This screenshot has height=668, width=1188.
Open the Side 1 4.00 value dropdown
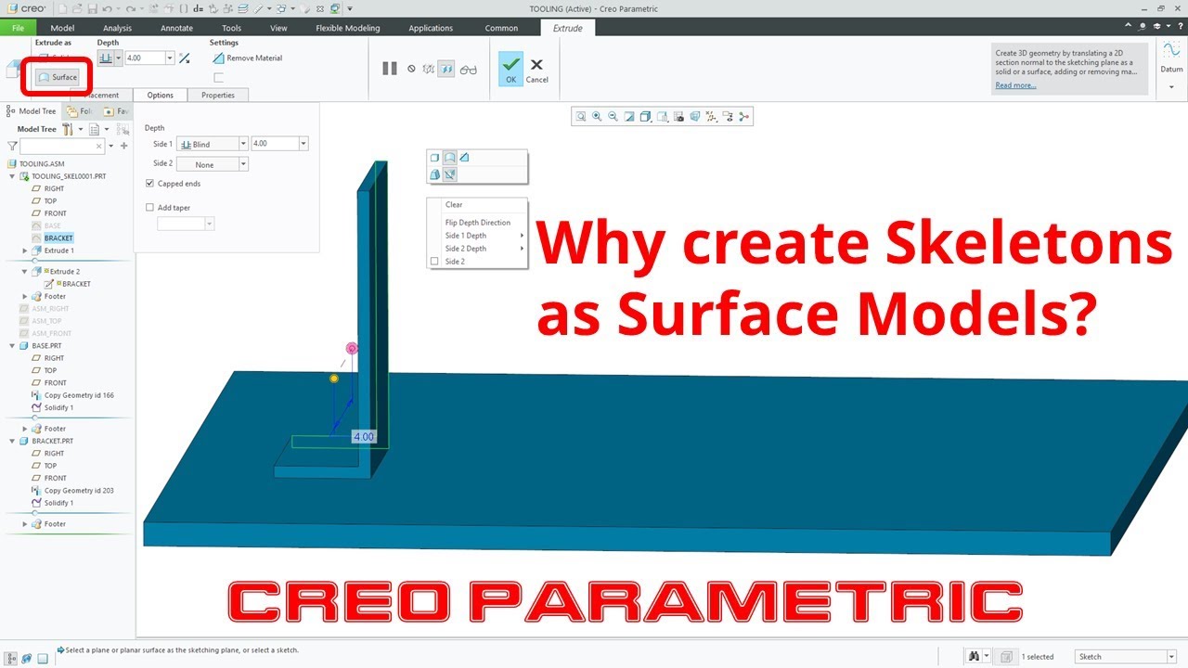(x=303, y=144)
